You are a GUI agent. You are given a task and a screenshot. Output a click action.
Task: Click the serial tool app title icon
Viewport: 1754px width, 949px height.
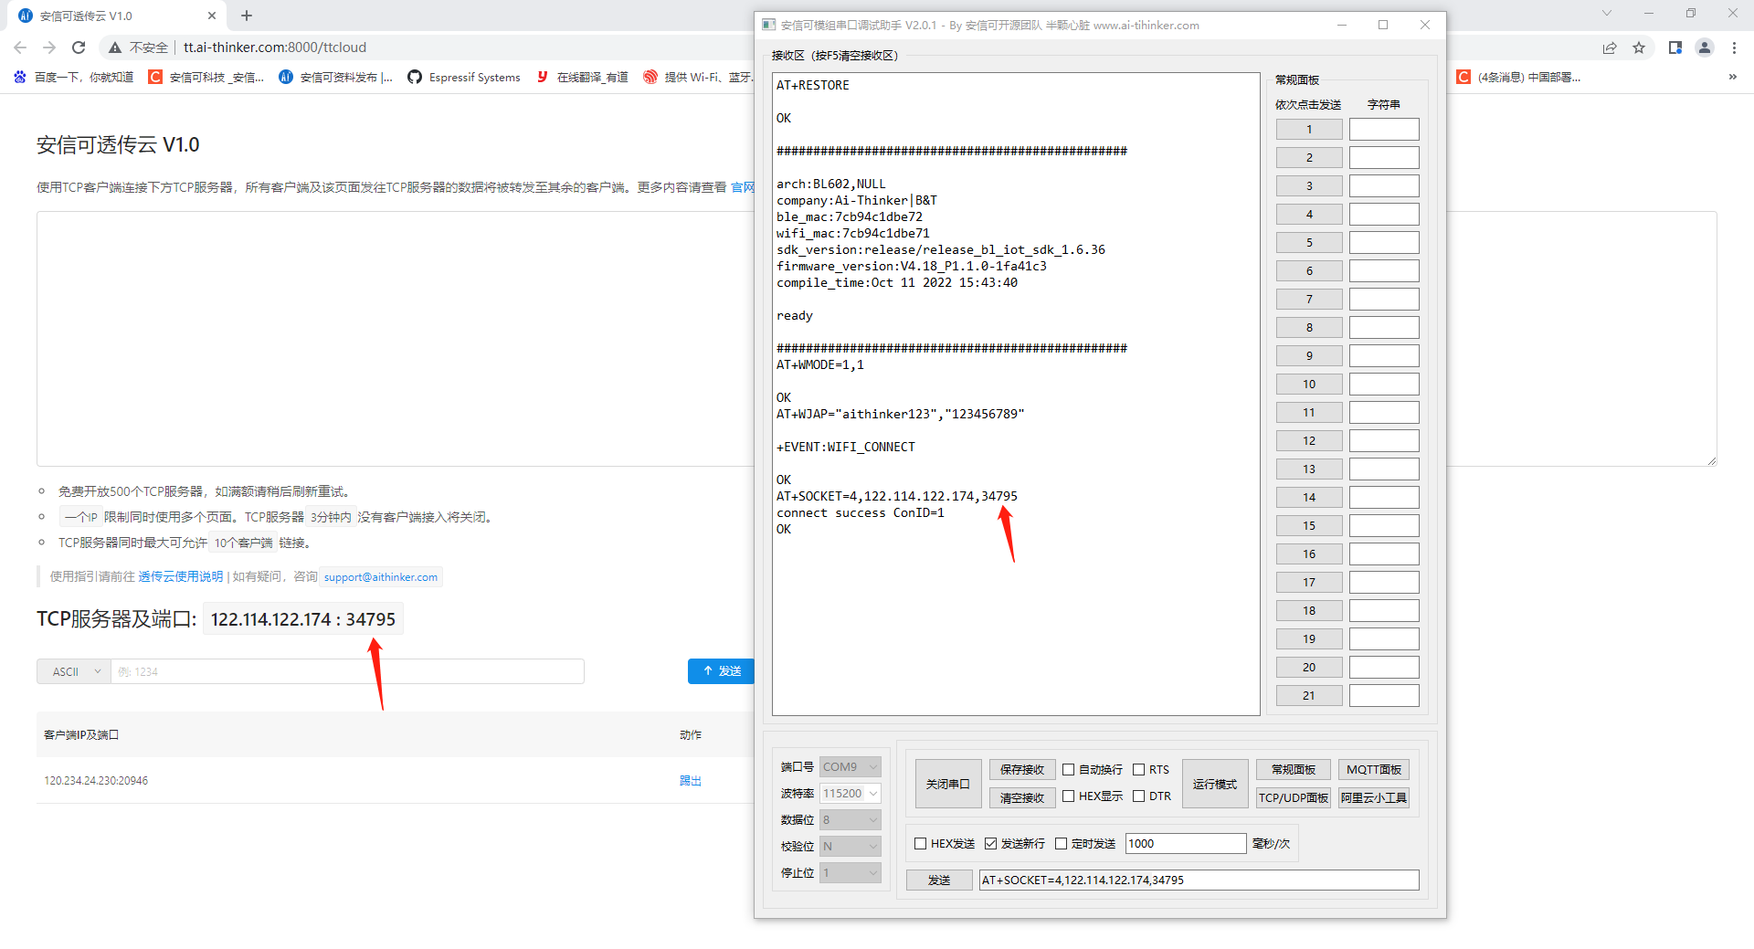(769, 25)
